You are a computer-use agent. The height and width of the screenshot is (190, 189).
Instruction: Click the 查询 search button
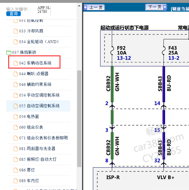click(14, 14)
